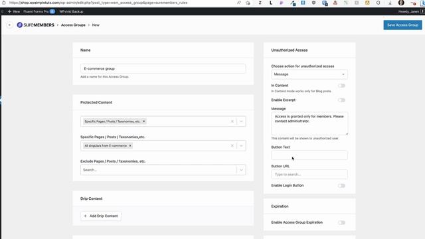Click the 'Expiration' panel heading
Viewport: 425px width, 239px height.
point(280,206)
